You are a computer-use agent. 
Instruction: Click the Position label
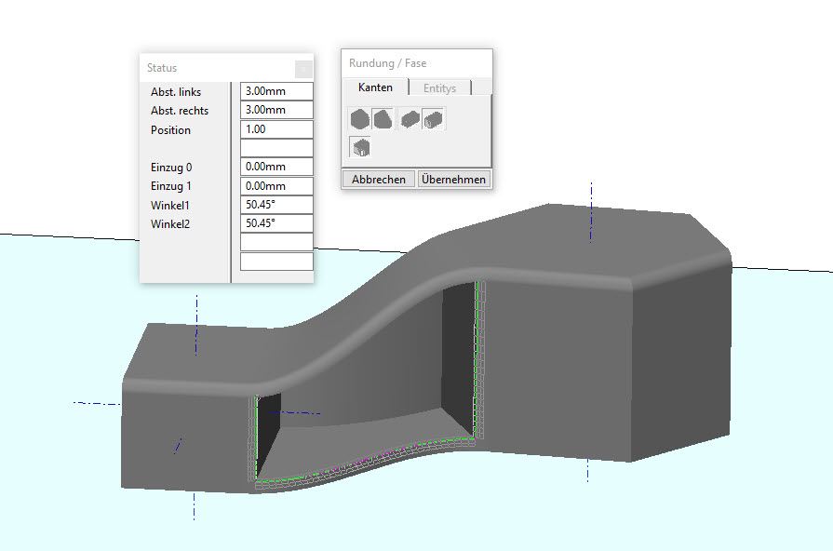[x=170, y=130]
